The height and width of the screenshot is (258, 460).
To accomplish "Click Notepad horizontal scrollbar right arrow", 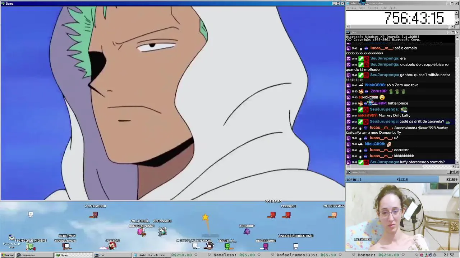I will pyautogui.click(x=453, y=27).
